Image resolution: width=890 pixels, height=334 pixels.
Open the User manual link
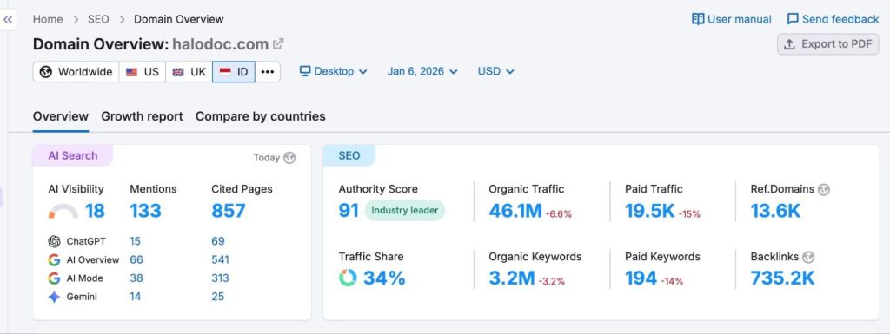pos(732,19)
